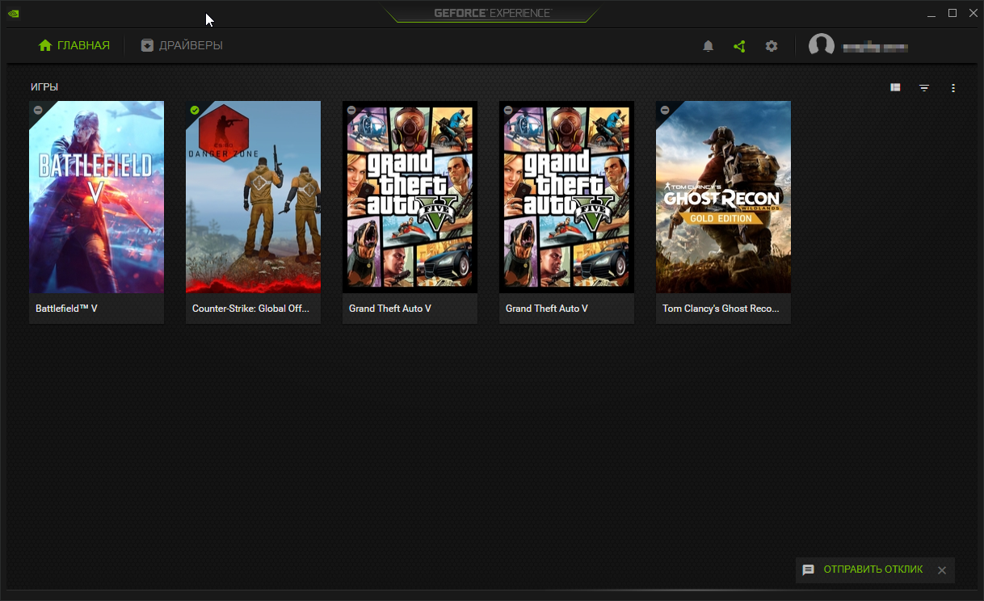Dismiss the feedback prompt with X
Viewport: 984px width, 601px height.
click(941, 570)
